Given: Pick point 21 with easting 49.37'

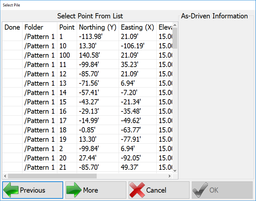Looking at the screenshot, I should pyautogui.click(x=130, y=167).
